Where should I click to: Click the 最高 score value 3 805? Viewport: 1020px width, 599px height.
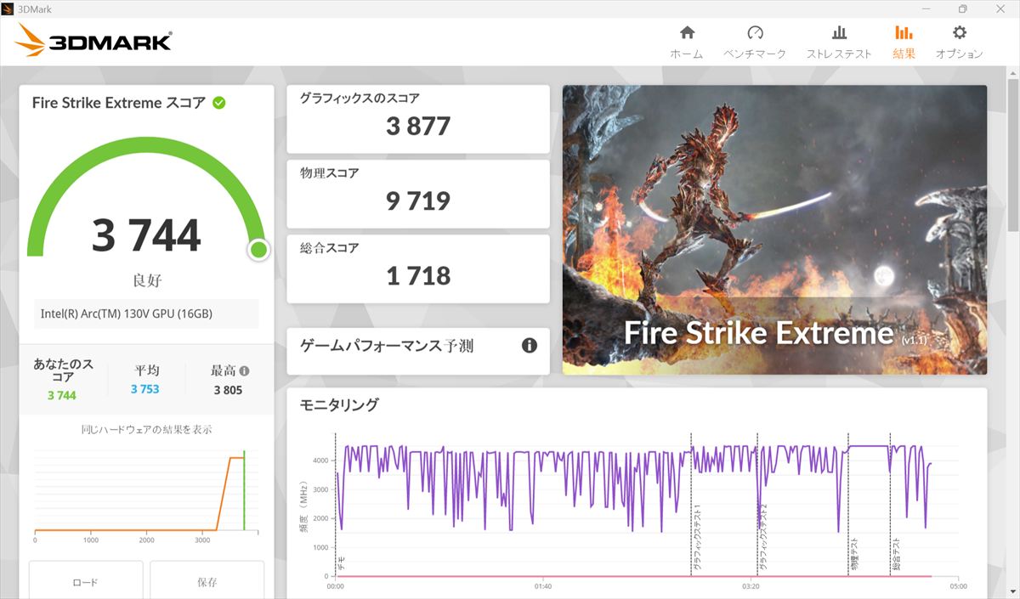[228, 390]
